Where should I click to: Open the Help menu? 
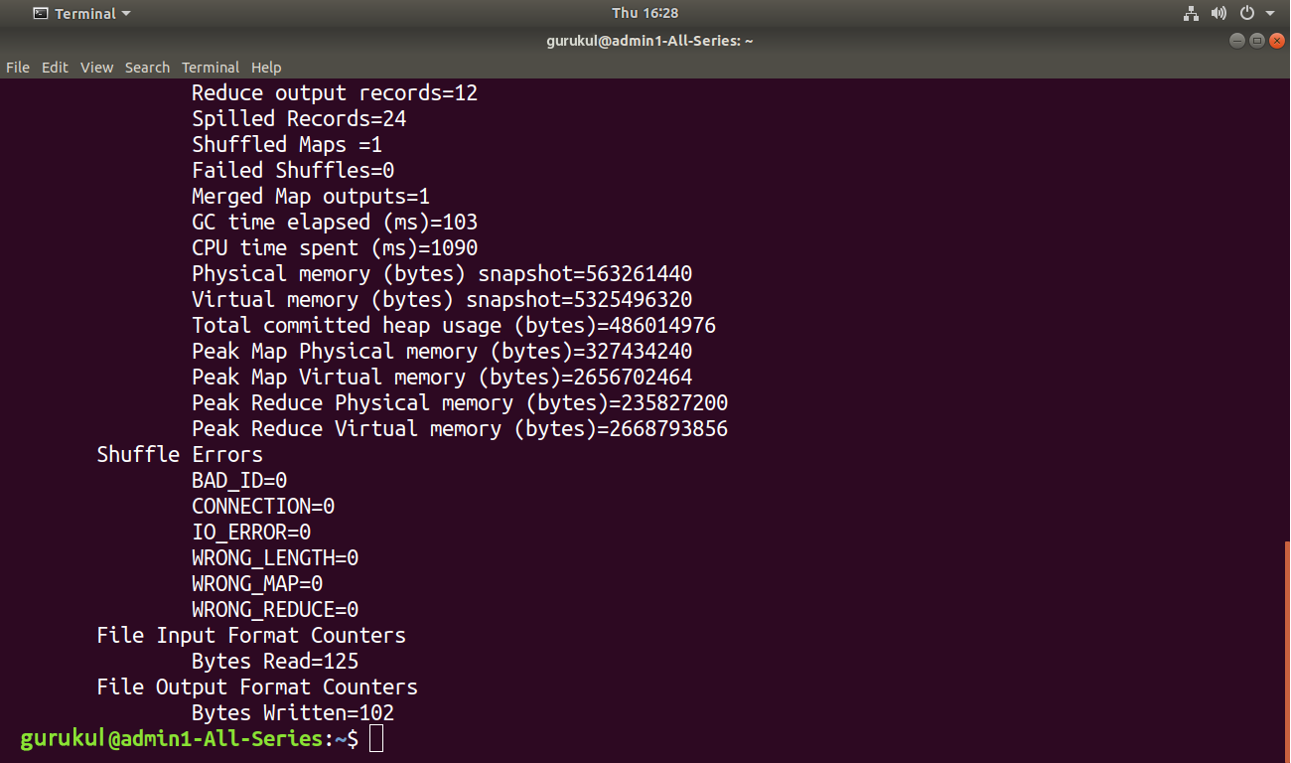(266, 68)
